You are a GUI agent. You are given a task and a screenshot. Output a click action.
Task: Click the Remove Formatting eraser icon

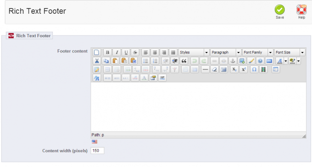pyautogui.click(x=215, y=69)
